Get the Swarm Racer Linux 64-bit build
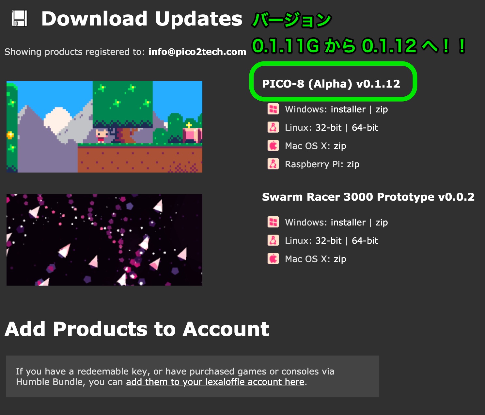The image size is (485, 415). pos(365,241)
